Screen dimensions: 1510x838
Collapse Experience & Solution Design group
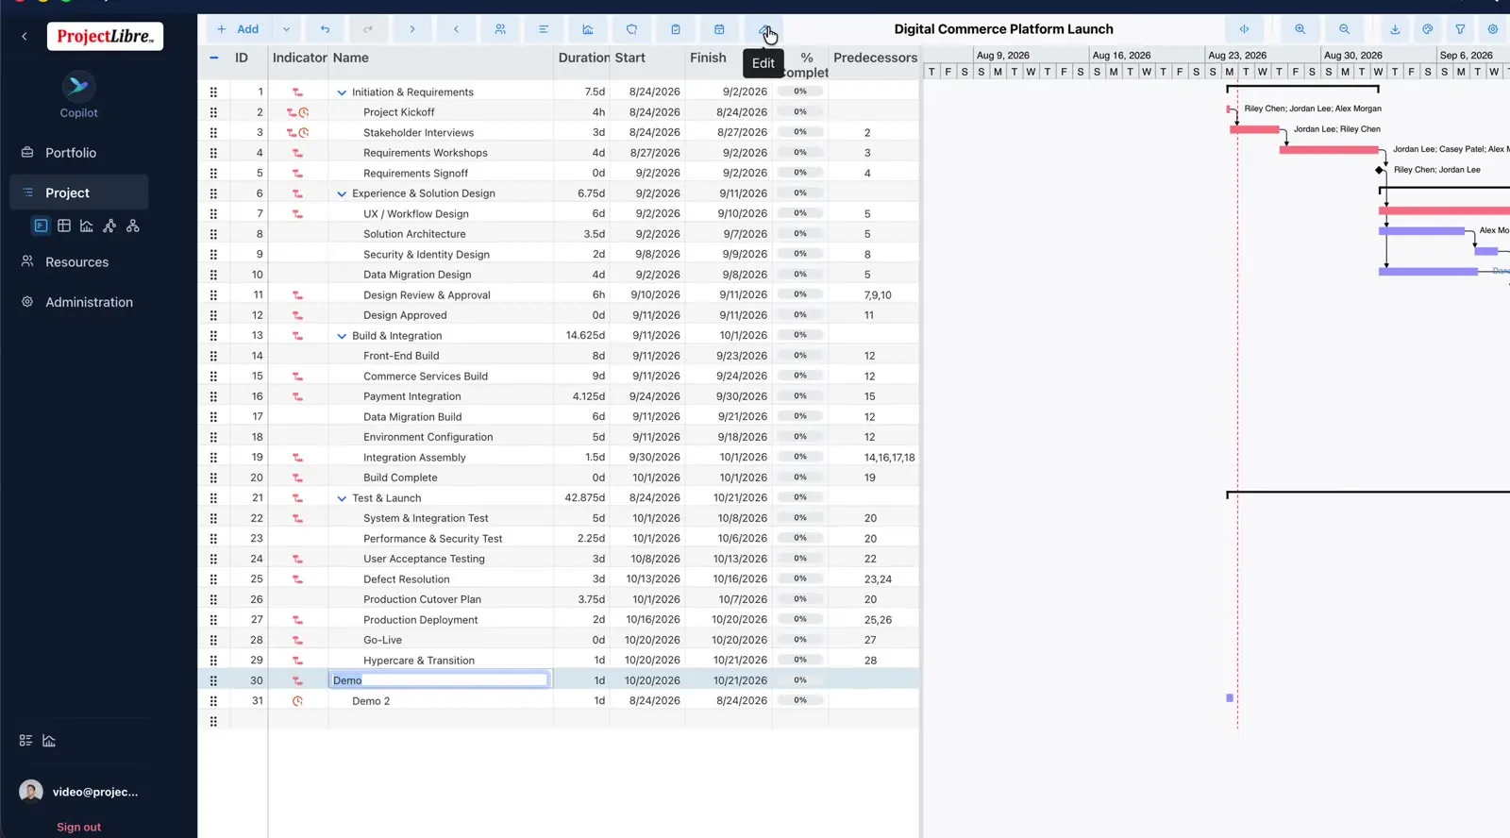pyautogui.click(x=342, y=193)
